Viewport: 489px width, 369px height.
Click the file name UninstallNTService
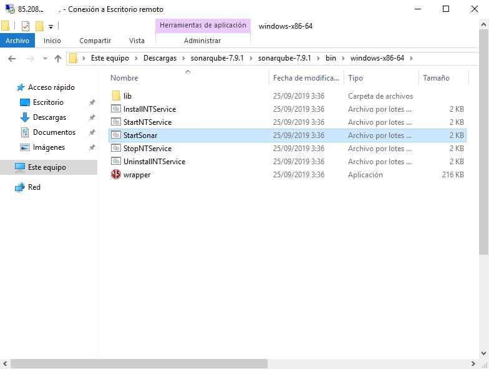[155, 161]
